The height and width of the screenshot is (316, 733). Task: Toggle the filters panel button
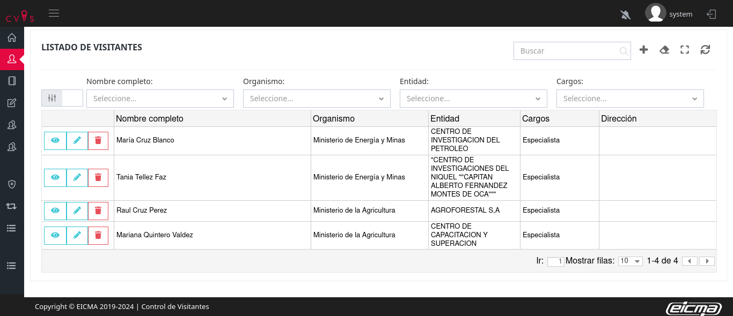click(52, 98)
